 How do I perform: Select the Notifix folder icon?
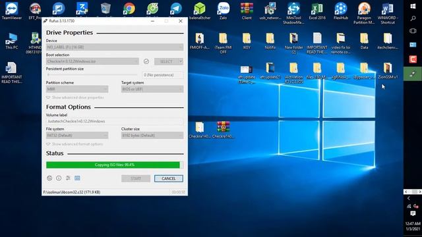click(x=270, y=41)
